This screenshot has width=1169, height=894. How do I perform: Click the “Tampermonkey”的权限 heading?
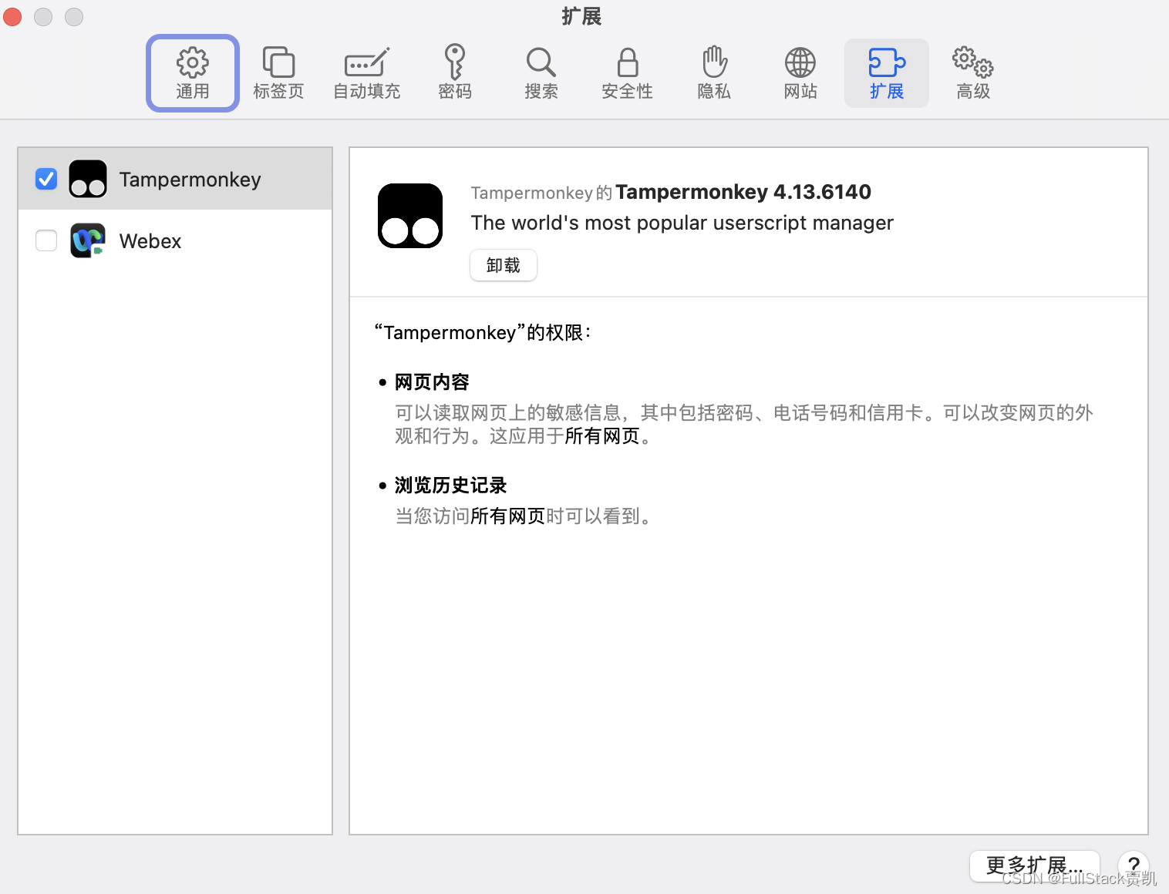(483, 333)
